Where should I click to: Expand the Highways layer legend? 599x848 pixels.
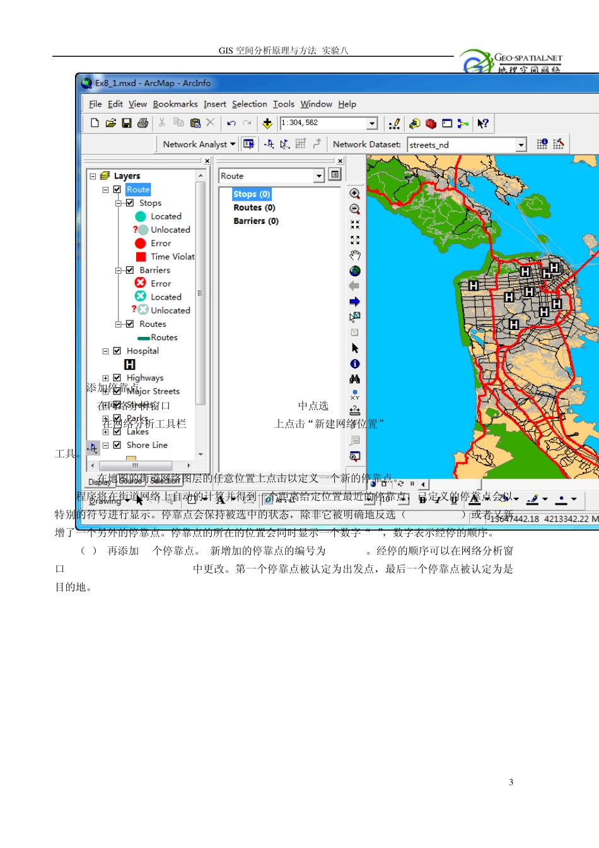coord(105,378)
